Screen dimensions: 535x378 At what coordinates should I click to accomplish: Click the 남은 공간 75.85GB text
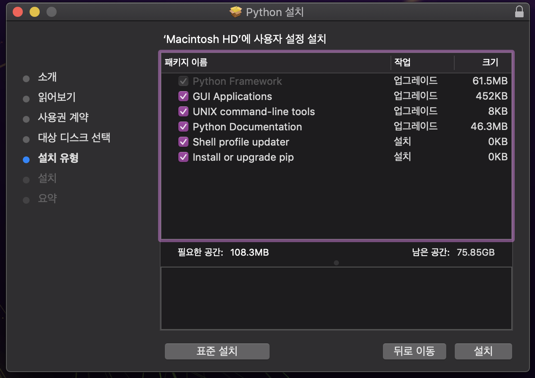coord(453,252)
